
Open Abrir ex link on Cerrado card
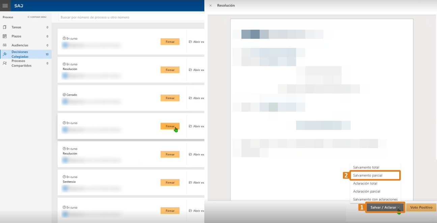pos(196,98)
